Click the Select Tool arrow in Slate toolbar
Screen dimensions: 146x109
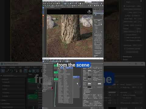(43, 61)
